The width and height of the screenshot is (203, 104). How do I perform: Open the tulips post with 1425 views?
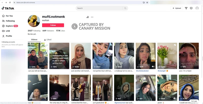[x=167, y=56]
